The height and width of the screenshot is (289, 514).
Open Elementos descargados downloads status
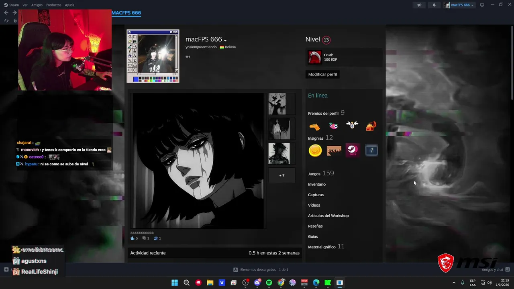[261, 270]
